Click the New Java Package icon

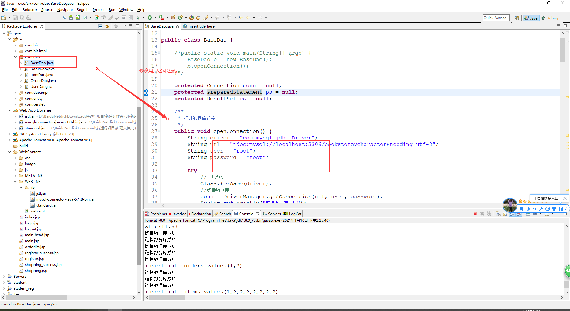[x=173, y=18]
